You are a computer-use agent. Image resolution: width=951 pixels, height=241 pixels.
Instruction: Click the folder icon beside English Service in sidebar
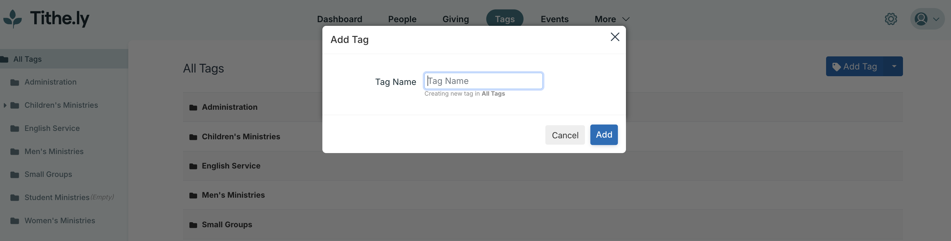15,129
